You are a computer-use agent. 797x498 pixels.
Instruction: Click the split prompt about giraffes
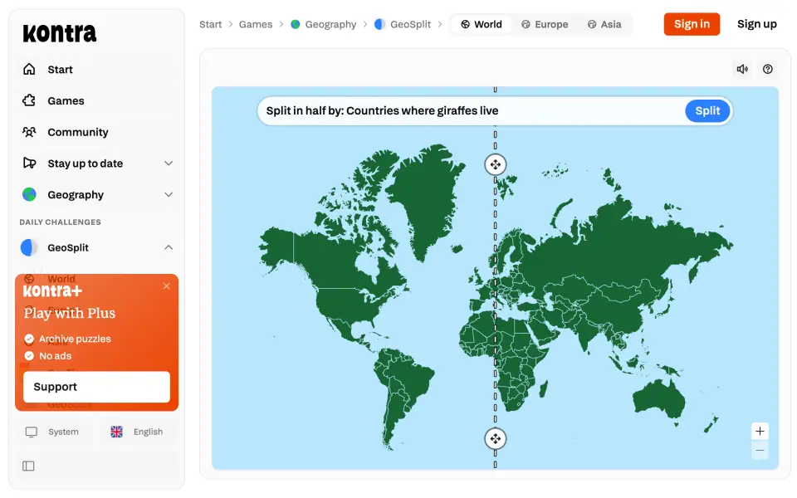click(x=382, y=110)
